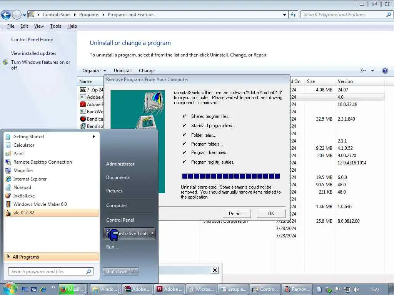Click the uninstall progress bar
This screenshot has height=295, width=394.
pos(231,176)
